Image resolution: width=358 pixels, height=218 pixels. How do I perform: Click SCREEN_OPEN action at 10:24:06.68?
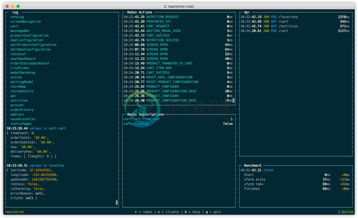coord(178,45)
